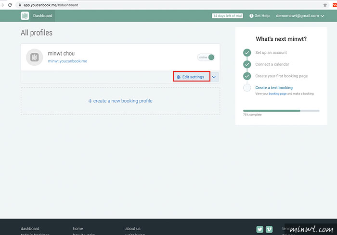Click the home link in footer
This screenshot has height=235, width=337.
pos(78,229)
